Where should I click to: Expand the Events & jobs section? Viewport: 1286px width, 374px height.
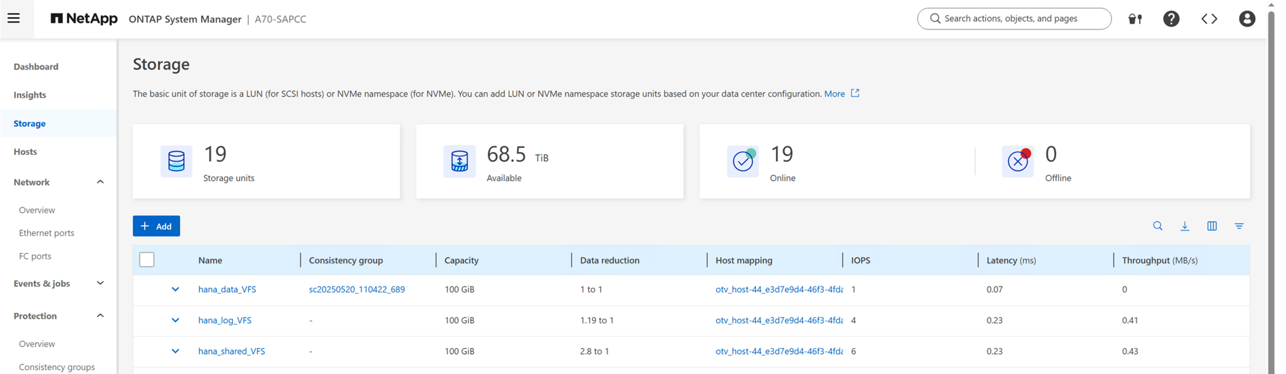100,283
